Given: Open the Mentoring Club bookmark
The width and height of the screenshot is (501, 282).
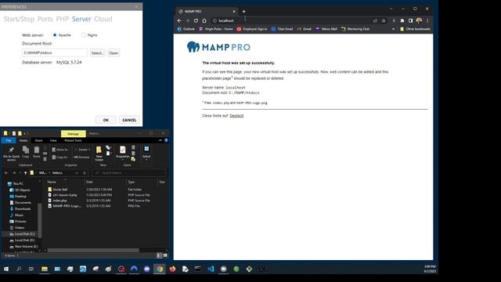Looking at the screenshot, I should point(355,29).
